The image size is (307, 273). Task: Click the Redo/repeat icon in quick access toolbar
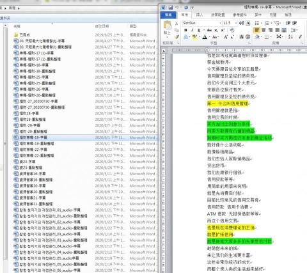pos(186,8)
